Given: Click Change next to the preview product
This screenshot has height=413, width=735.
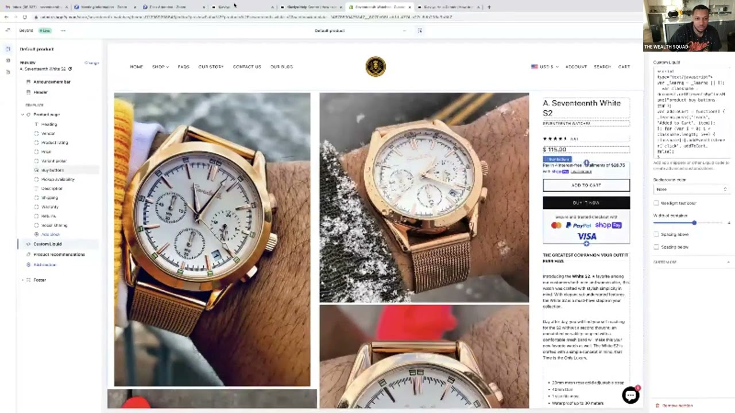Looking at the screenshot, I should (x=91, y=63).
